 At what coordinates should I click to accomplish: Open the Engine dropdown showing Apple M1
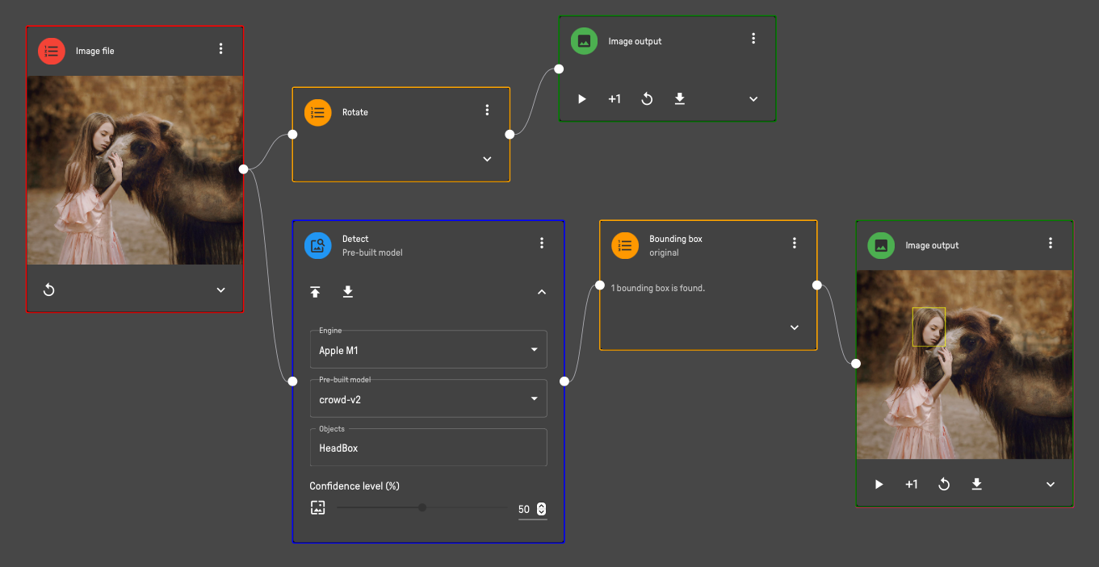click(428, 350)
